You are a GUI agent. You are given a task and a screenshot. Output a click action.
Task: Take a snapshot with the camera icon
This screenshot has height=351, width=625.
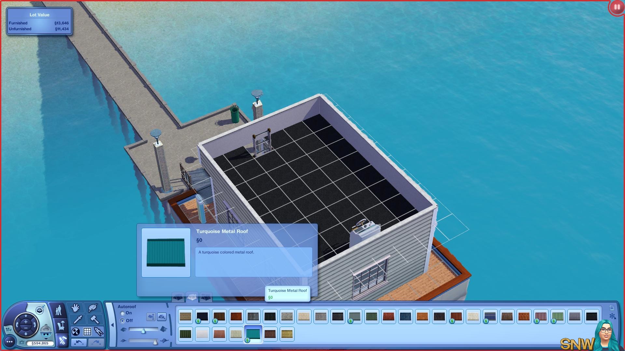(x=22, y=343)
